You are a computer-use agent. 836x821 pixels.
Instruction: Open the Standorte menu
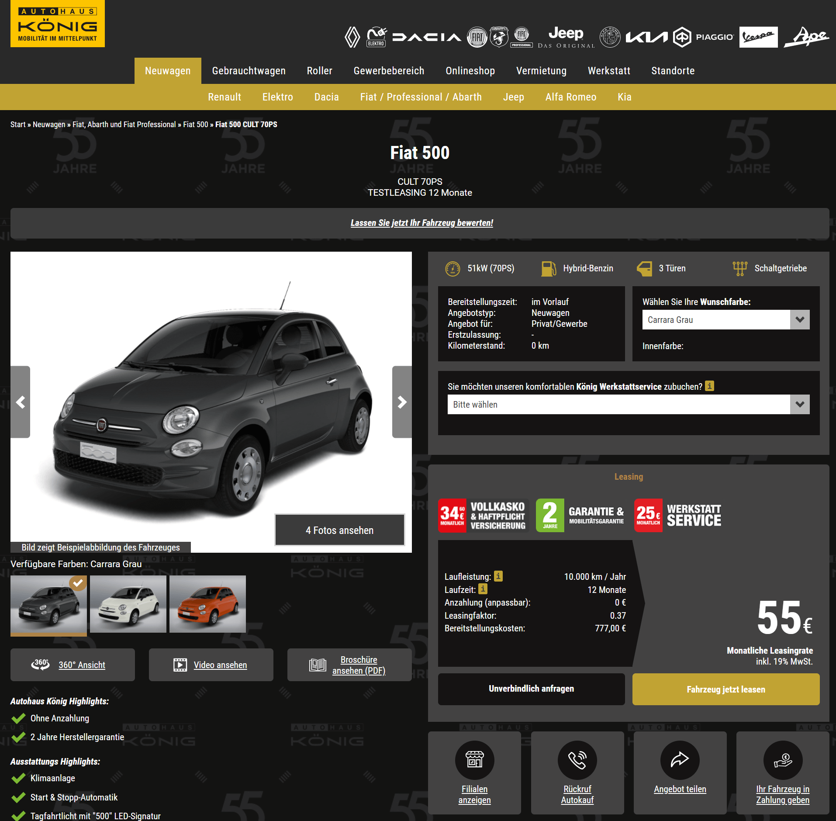673,71
